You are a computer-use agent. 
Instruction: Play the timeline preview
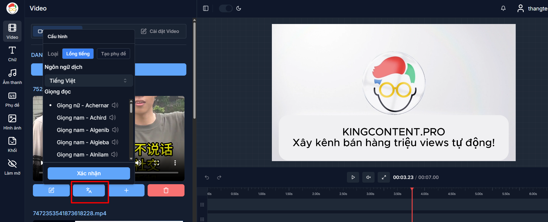click(x=353, y=177)
